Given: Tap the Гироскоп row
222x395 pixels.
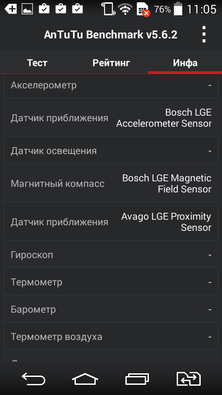Looking at the screenshot, I should pyautogui.click(x=111, y=255).
